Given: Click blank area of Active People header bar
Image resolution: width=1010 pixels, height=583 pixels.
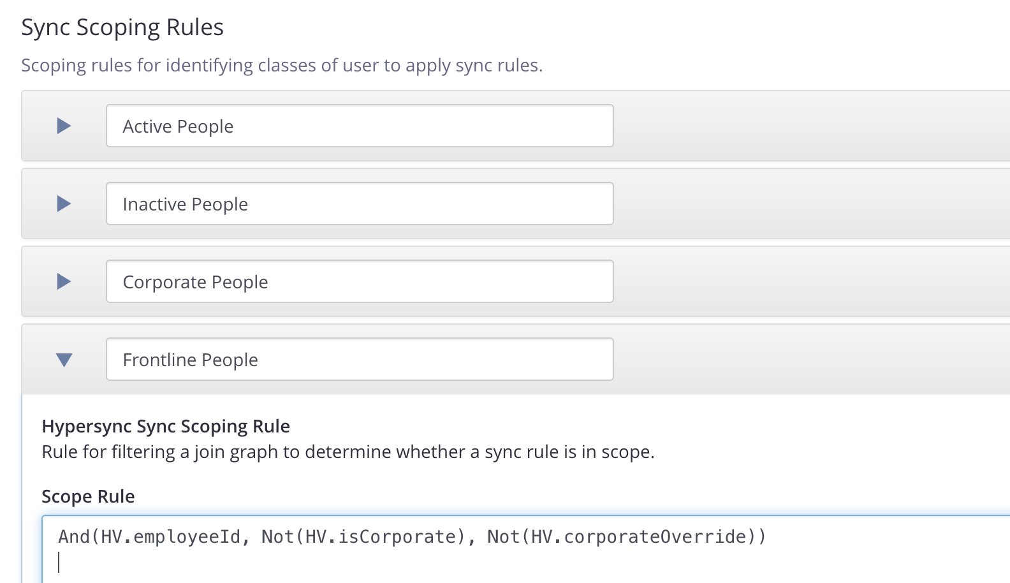Looking at the screenshot, I should [x=810, y=126].
